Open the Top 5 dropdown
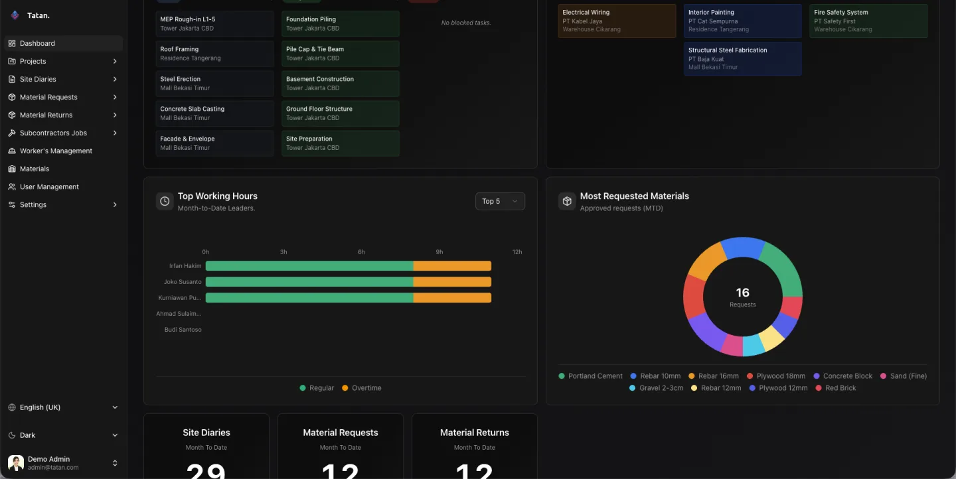 (x=500, y=201)
